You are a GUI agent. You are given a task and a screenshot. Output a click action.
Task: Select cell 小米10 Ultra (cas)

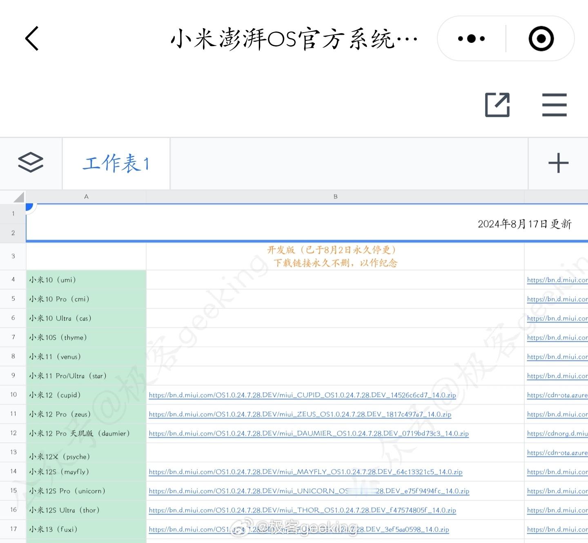(86, 318)
